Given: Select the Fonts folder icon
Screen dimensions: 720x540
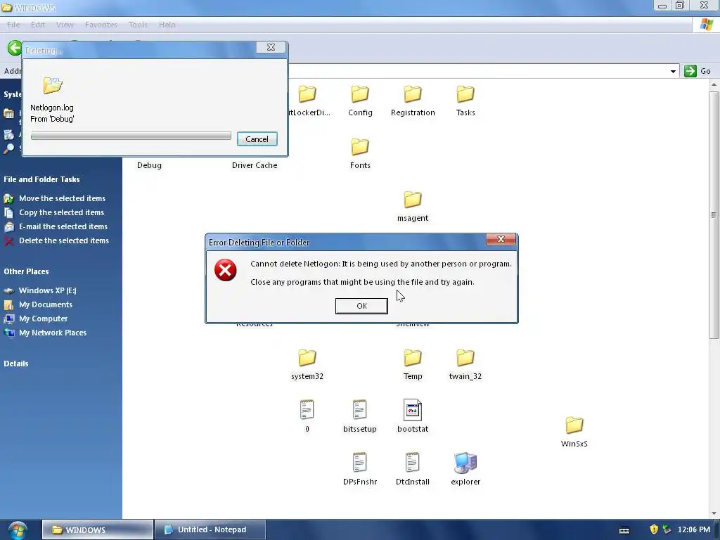Looking at the screenshot, I should point(360,147).
